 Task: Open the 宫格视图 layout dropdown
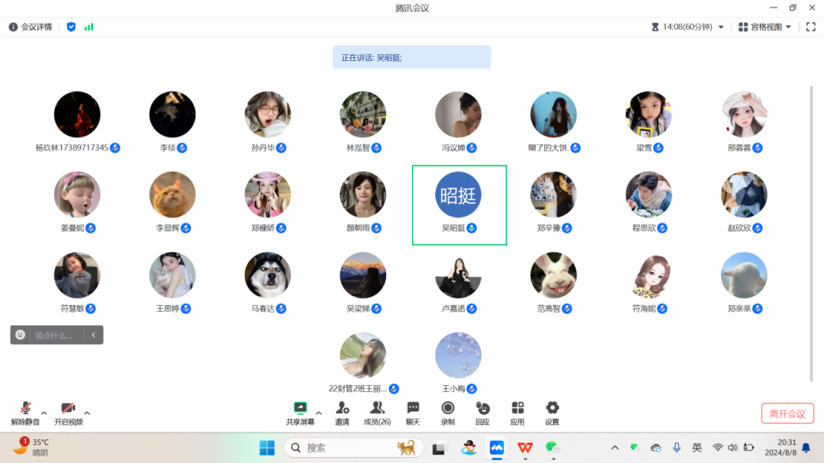[767, 26]
